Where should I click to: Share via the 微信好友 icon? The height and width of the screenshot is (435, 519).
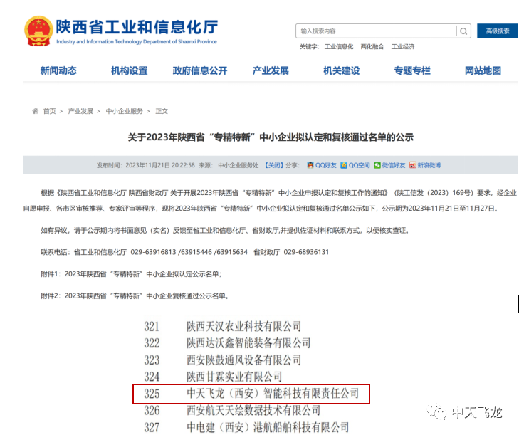[x=377, y=165]
